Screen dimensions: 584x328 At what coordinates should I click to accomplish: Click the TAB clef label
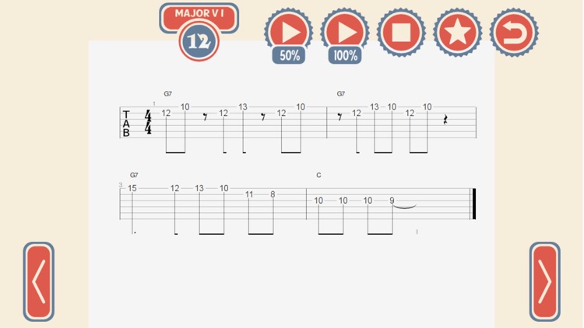click(126, 124)
